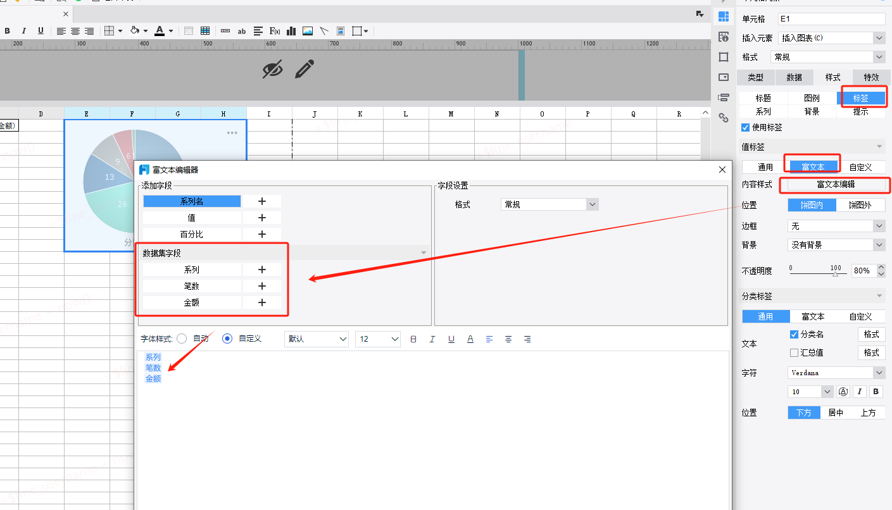Uncheck the 使用标签 checkbox
The width and height of the screenshot is (892, 510).
pos(745,127)
